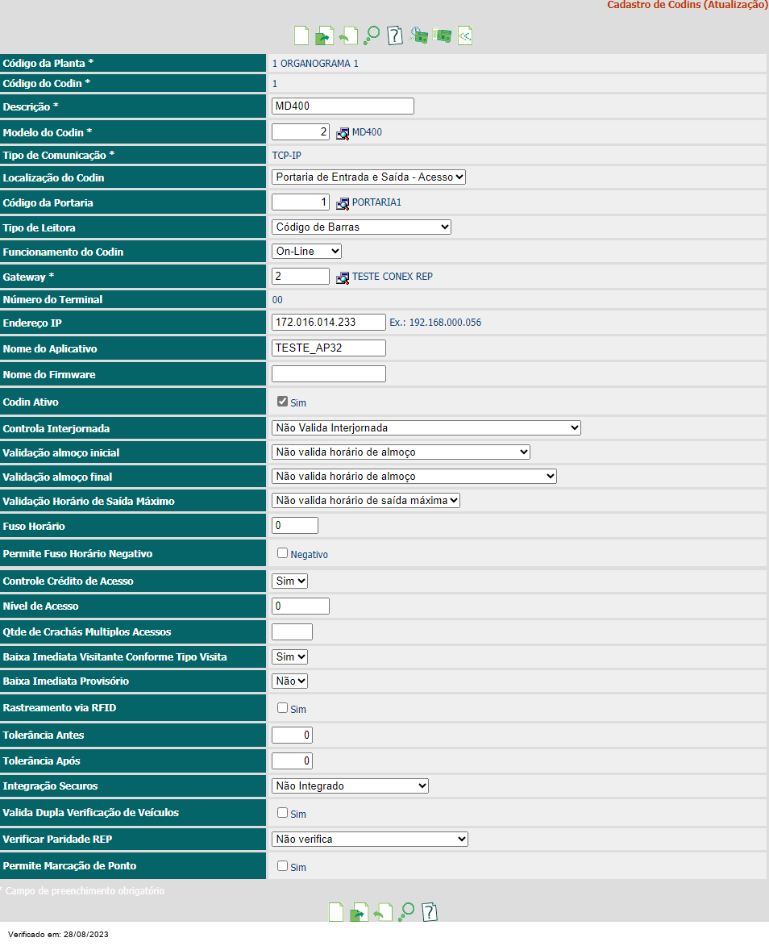The image size is (769, 946).
Task: Expand the Integração Securos dropdown
Action: [x=351, y=786]
